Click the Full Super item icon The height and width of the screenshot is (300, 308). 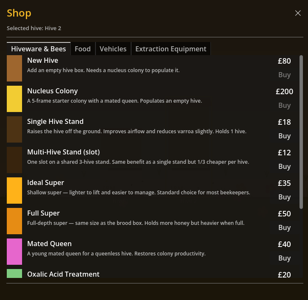[14, 221]
